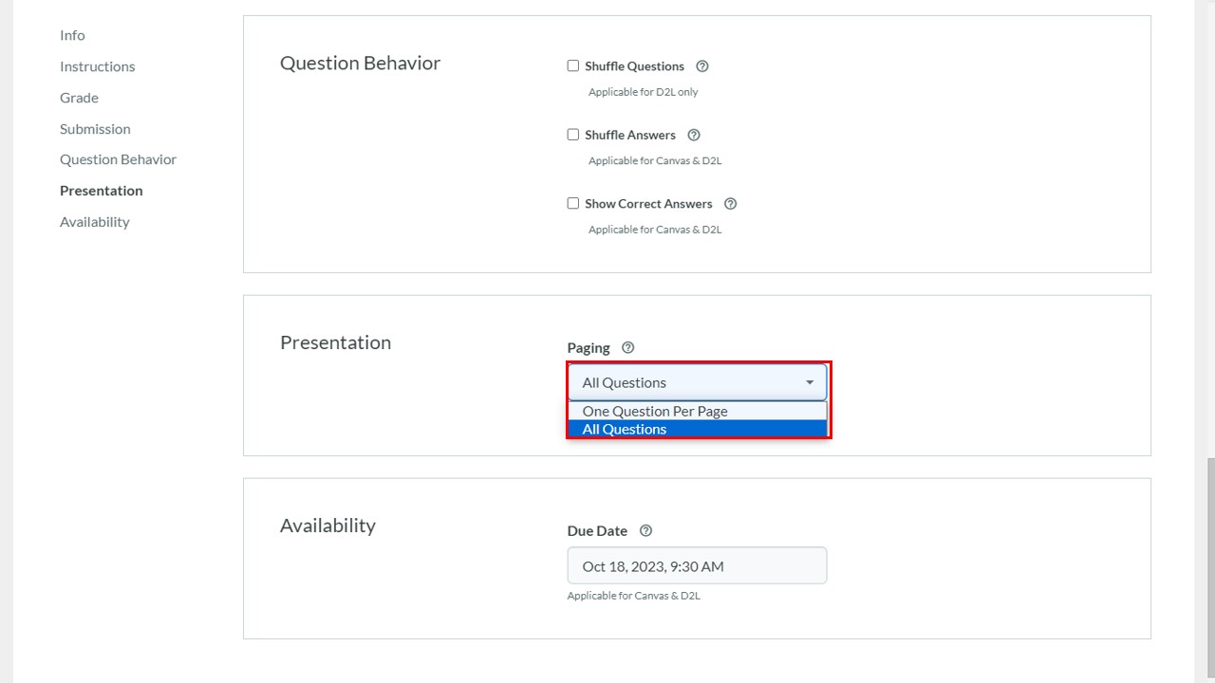Screen dimensions: 1215x683
Task: Click help icon next to Due Date
Action: [x=646, y=531]
